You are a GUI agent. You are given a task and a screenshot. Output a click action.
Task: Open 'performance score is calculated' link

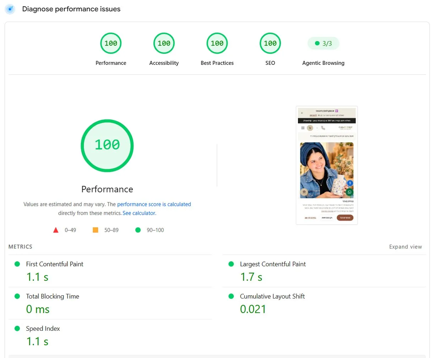click(x=154, y=204)
